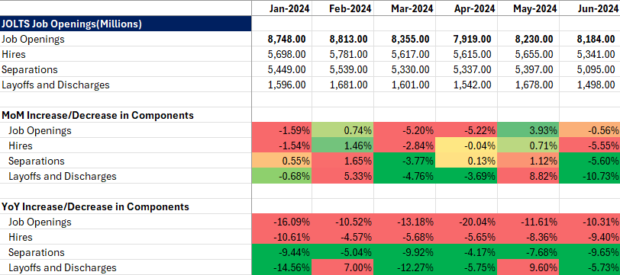Select the cell showing 5,655.00
The height and width of the screenshot is (275, 620).
coord(528,54)
